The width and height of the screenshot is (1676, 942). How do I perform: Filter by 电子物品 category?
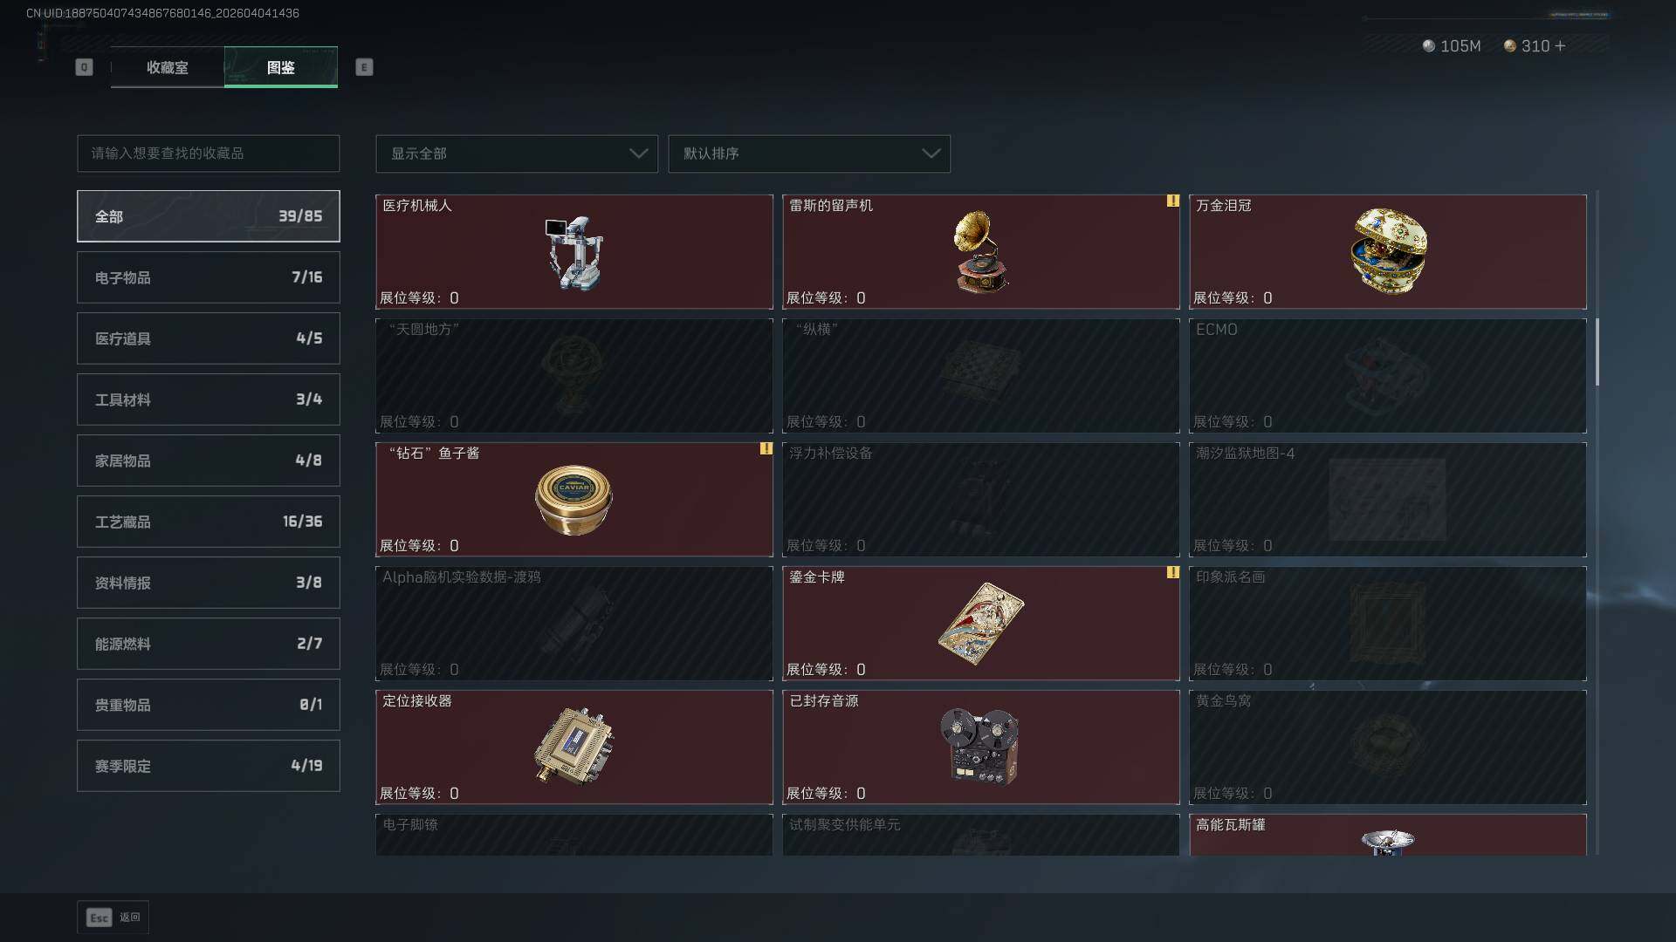pos(209,277)
